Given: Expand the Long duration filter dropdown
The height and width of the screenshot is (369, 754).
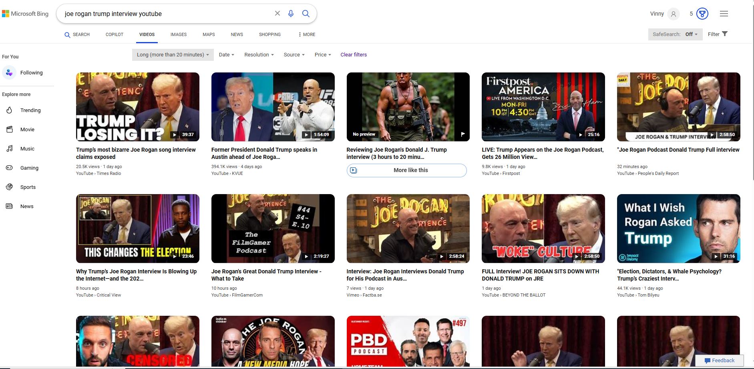Looking at the screenshot, I should tap(173, 55).
